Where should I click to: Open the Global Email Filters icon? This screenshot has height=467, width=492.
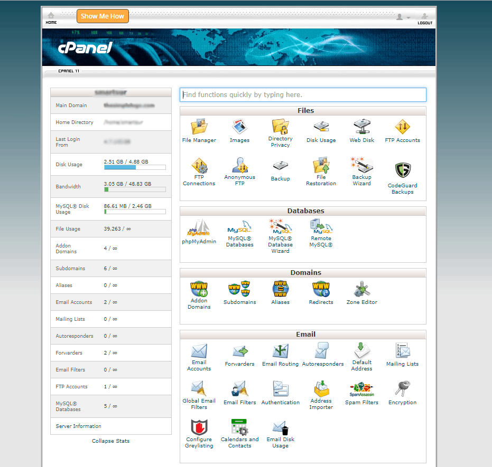(199, 388)
